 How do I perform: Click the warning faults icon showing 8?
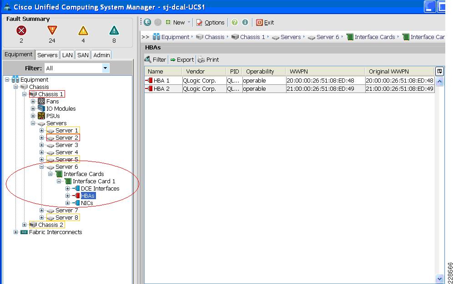pos(114,30)
